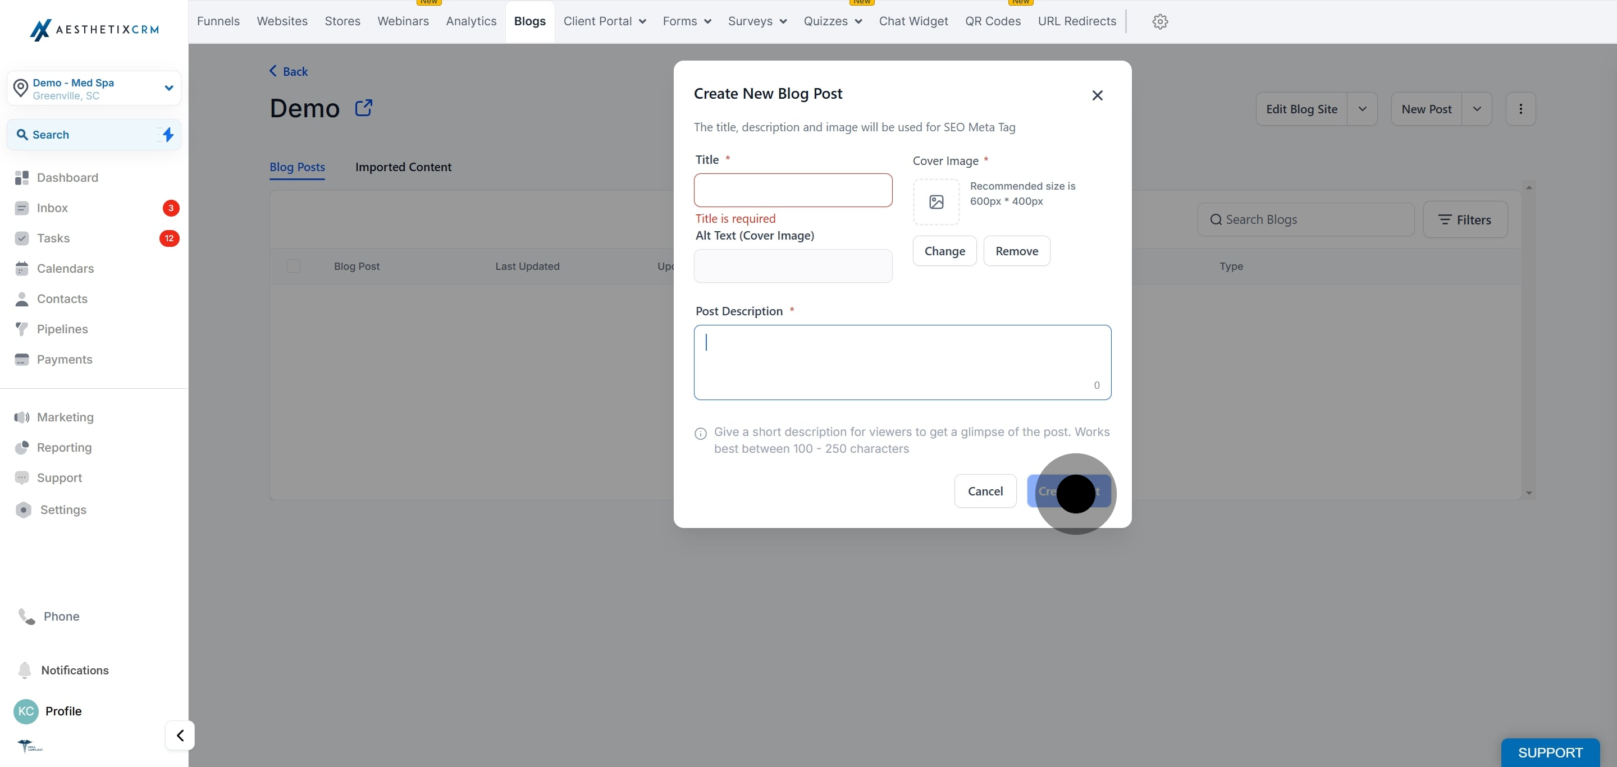1617x767 pixels.
Task: Open Pipelines in the sidebar
Action: (62, 329)
